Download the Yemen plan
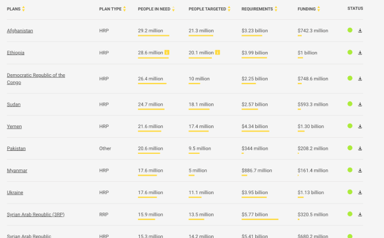 tap(360, 126)
